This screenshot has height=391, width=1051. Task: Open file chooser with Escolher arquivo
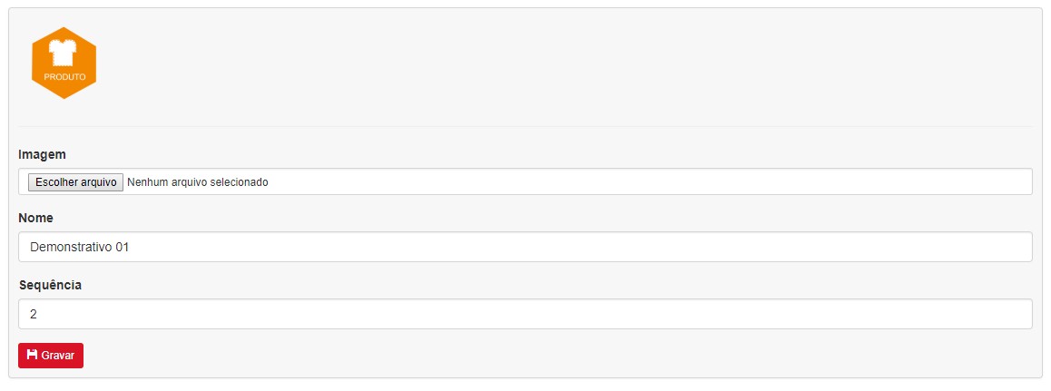[75, 182]
